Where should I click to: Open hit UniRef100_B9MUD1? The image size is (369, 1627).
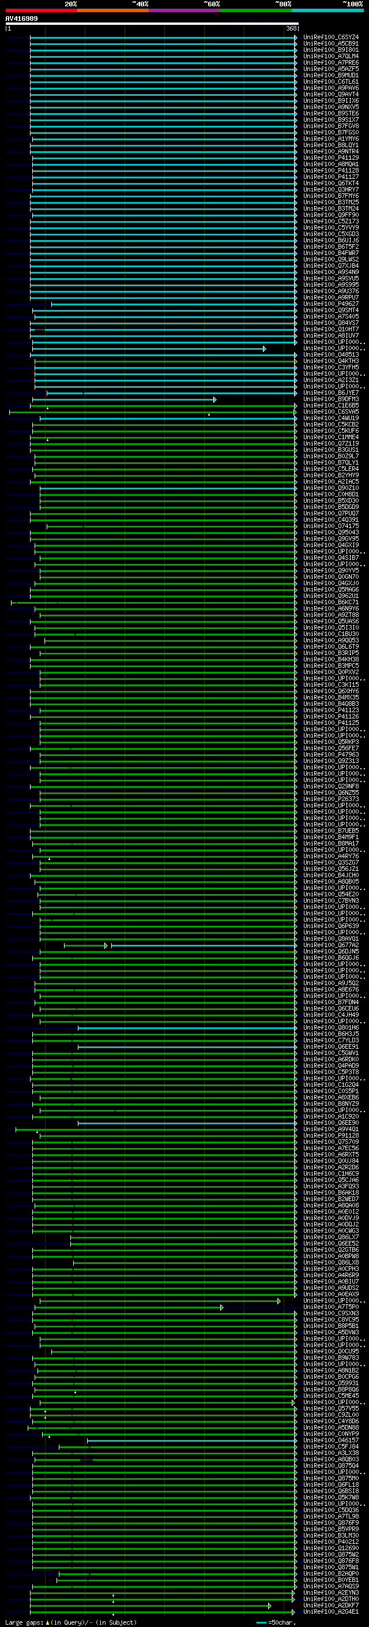pos(331,75)
